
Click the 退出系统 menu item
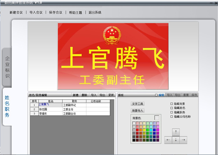(x=95, y=12)
